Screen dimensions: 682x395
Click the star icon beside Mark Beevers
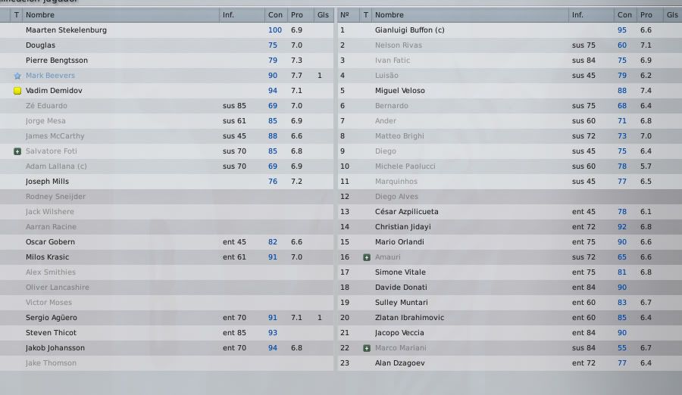[17, 76]
